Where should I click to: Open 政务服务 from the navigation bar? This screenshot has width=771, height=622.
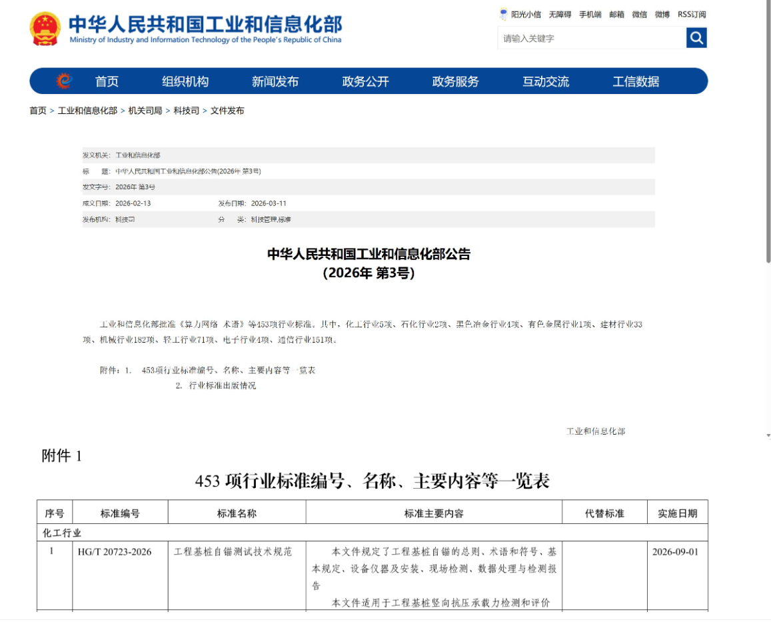(x=456, y=81)
